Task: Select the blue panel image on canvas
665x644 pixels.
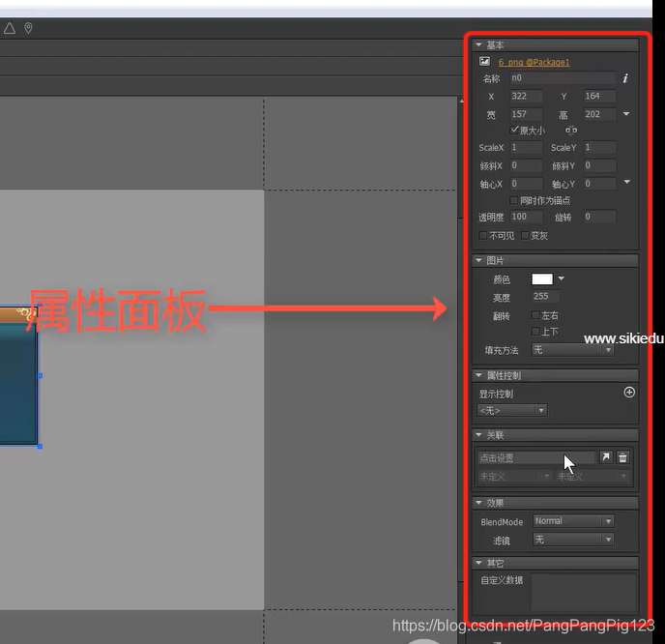Action: (x=18, y=375)
